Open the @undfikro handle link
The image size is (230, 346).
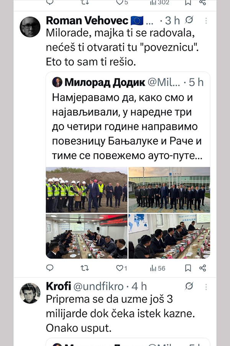point(98,286)
